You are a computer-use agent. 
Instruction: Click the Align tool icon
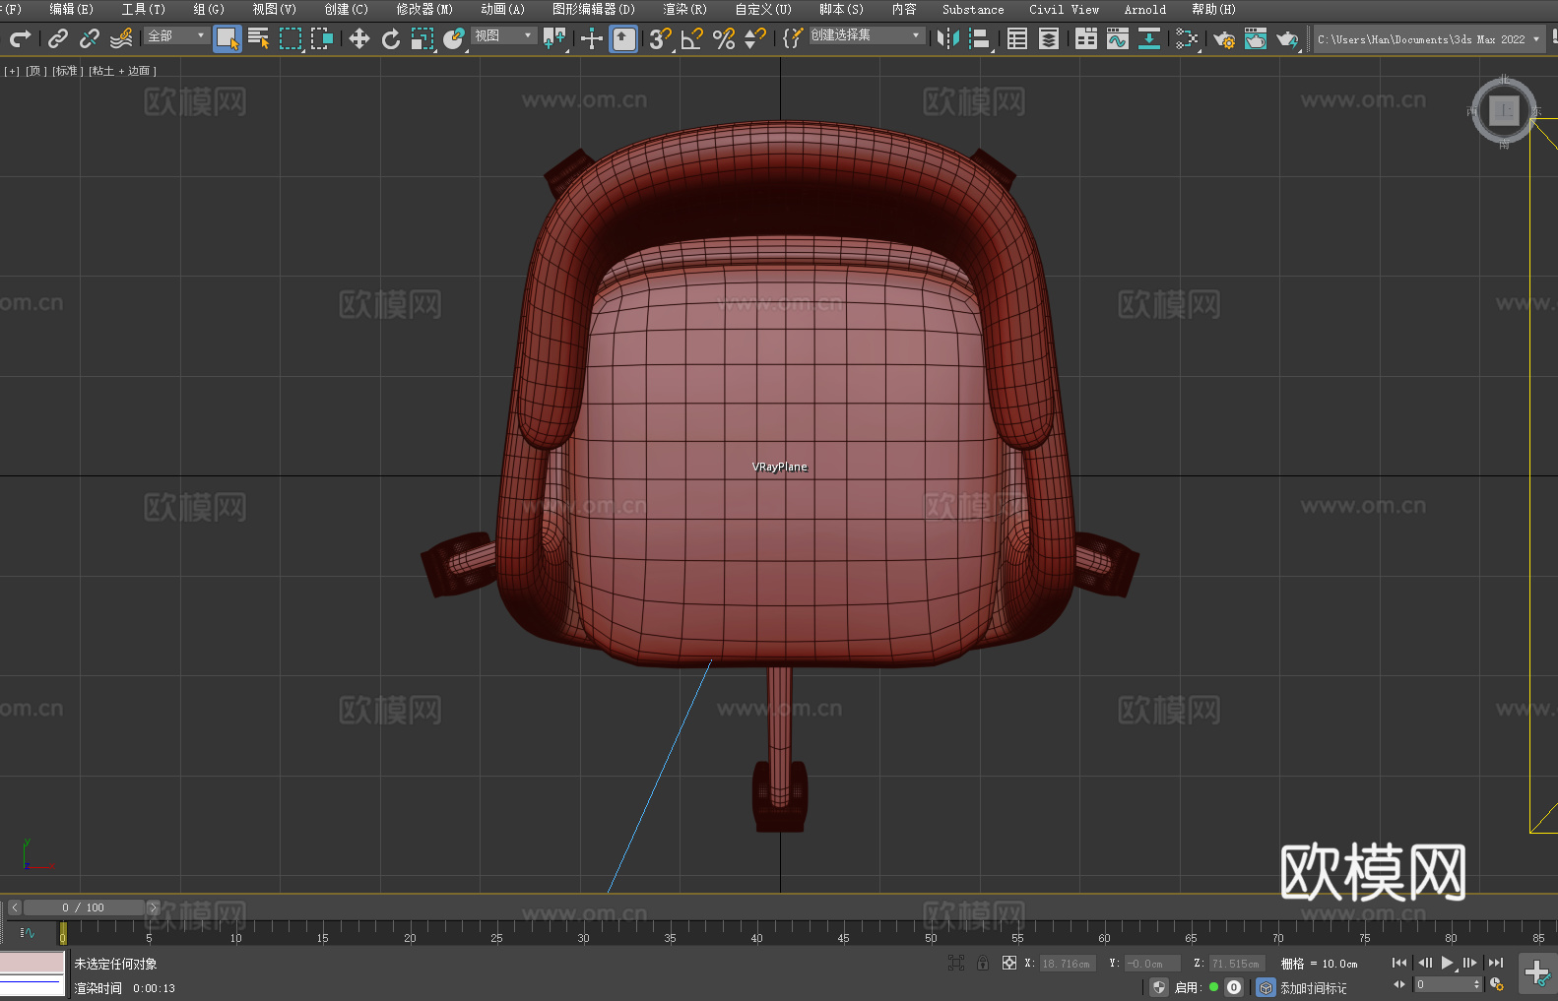point(980,38)
